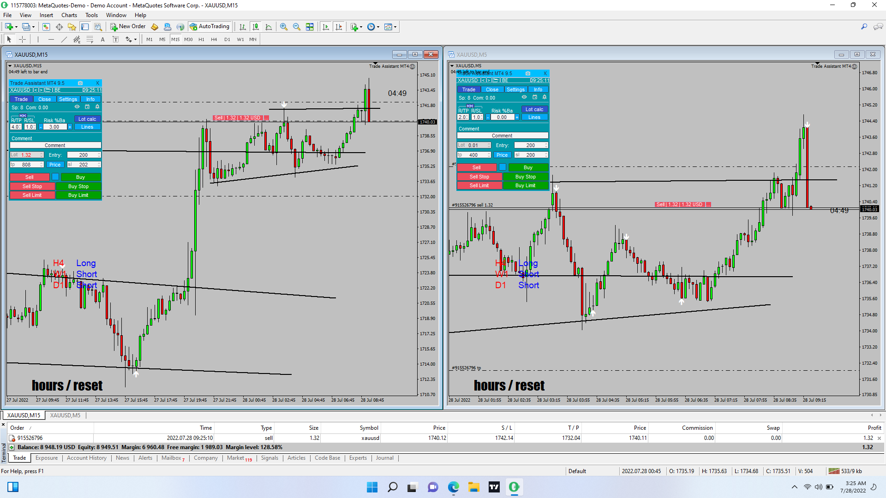Click the Buy Stop button on M5 panel
Screen dimensions: 886x498
(x=525, y=177)
